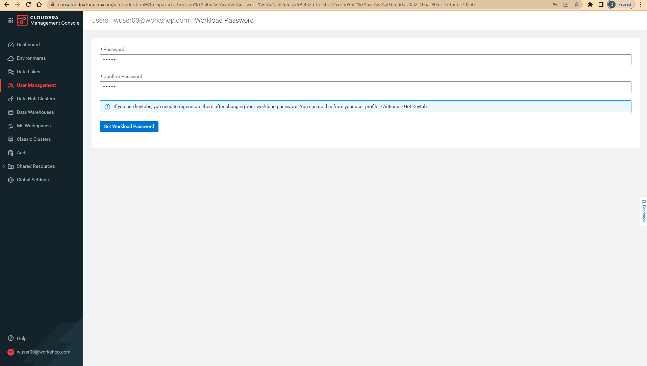Focus the Confirm Password field

tap(365, 87)
